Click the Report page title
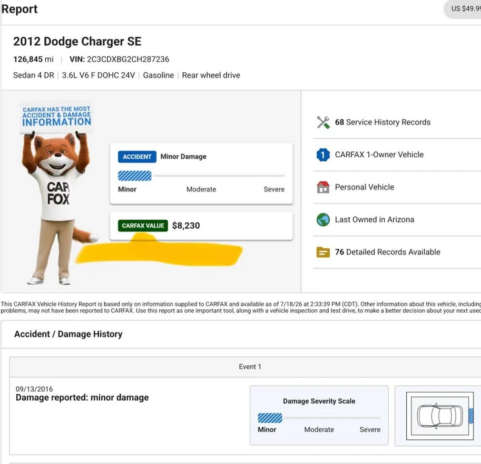Viewport: 481px width, 464px height. [19, 9]
